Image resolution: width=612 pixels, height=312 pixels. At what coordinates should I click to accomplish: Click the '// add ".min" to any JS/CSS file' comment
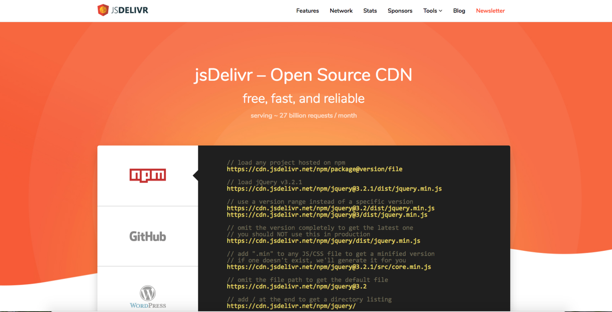click(x=331, y=253)
